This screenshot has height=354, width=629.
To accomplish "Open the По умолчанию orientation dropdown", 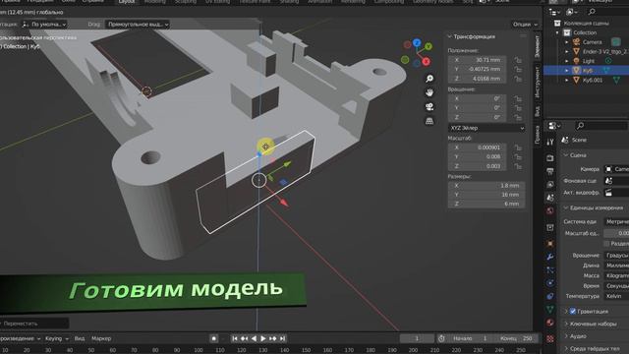I will click(x=44, y=25).
